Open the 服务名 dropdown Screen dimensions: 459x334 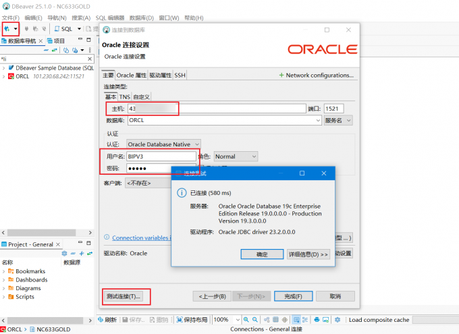(x=337, y=120)
